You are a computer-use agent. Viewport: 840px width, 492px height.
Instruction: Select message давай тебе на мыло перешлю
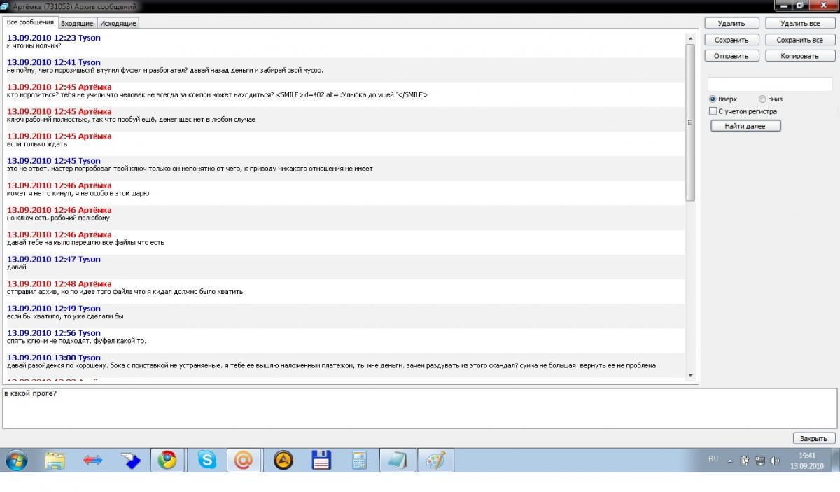coord(85,243)
